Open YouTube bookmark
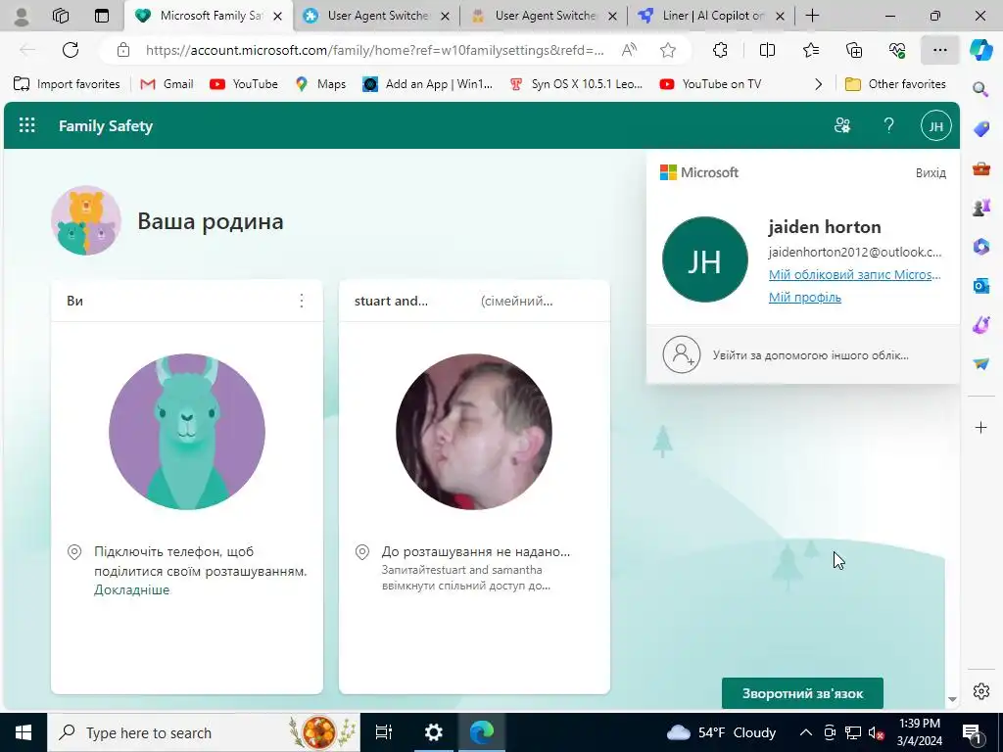The width and height of the screenshot is (1003, 752). click(x=244, y=84)
